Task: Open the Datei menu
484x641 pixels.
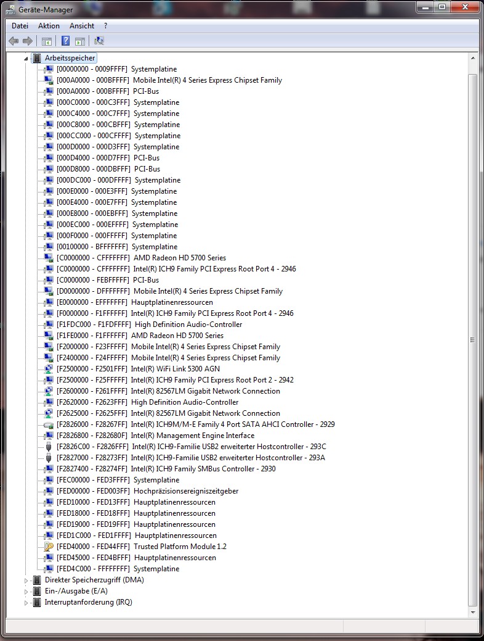Action: click(x=20, y=26)
